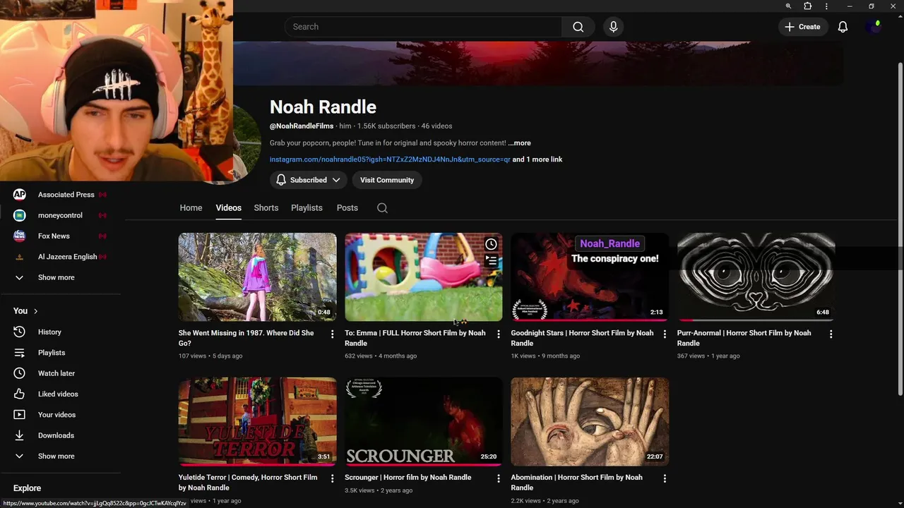Open the Purr-Anormal video thumbnail
The image size is (904, 508).
756,277
